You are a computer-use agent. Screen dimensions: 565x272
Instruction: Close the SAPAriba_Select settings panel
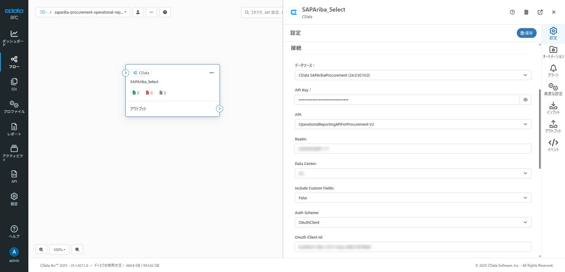point(554,12)
